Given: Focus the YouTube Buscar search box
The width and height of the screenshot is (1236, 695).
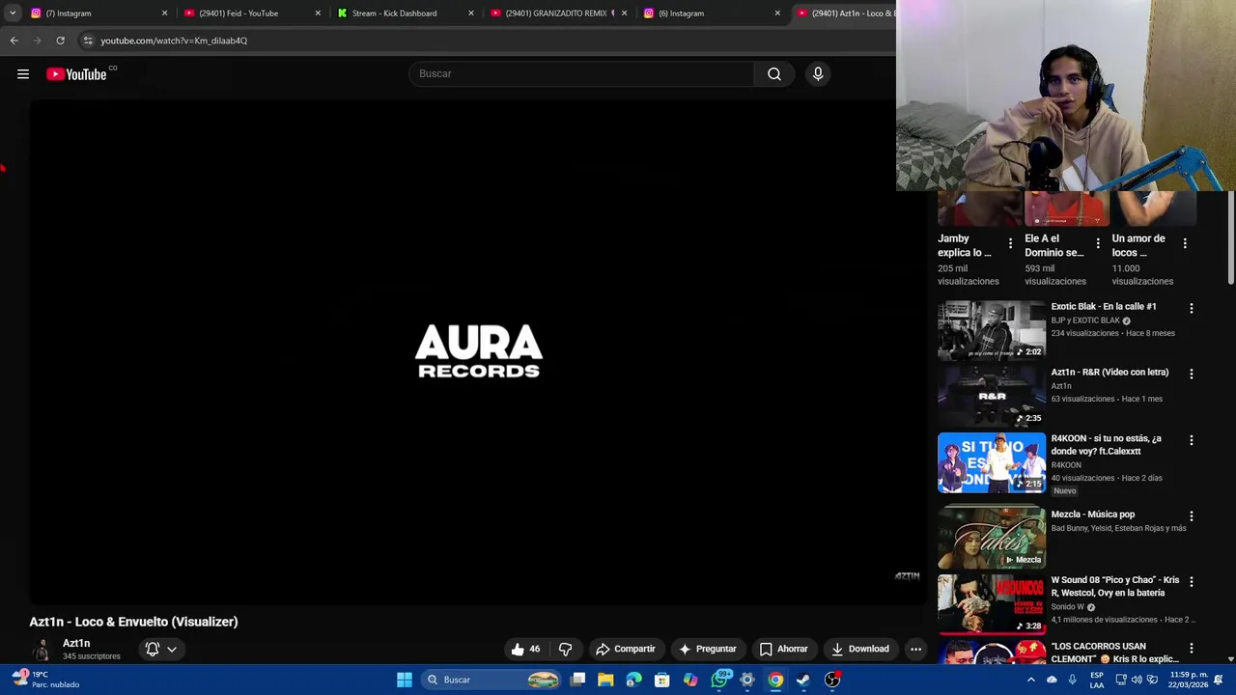Looking at the screenshot, I should point(581,74).
